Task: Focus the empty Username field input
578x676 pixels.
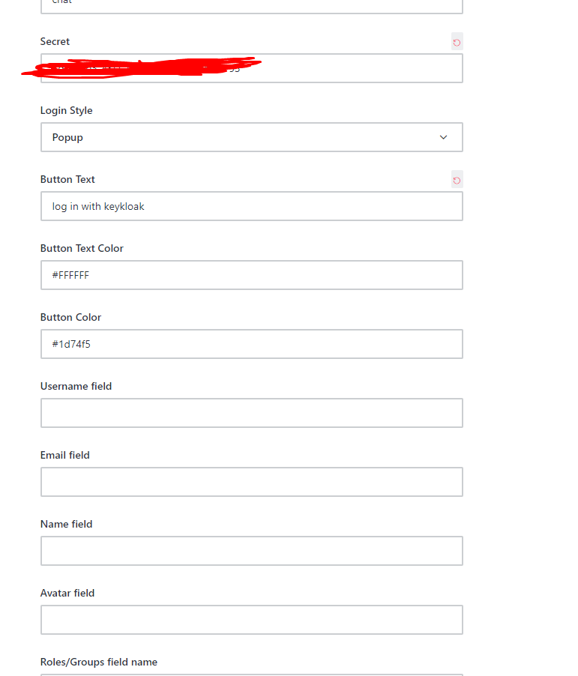Action: coord(251,413)
